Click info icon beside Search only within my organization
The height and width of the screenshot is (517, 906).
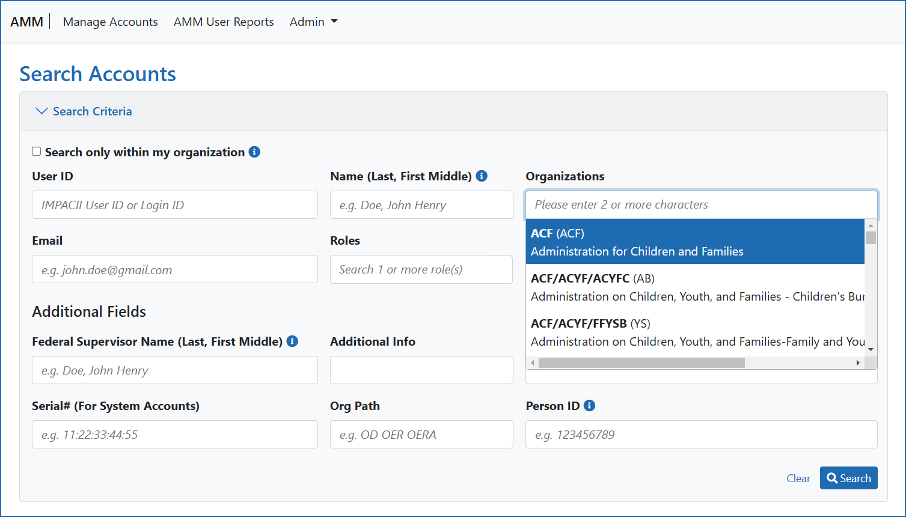pyautogui.click(x=254, y=152)
